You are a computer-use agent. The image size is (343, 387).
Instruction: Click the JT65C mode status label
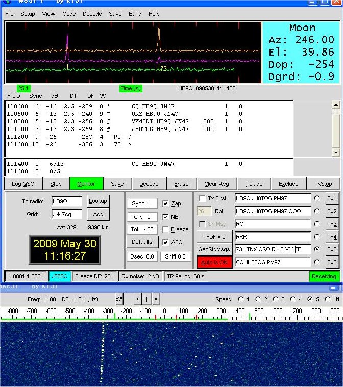[x=60, y=276]
